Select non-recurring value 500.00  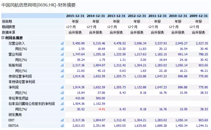pos(100,98)
